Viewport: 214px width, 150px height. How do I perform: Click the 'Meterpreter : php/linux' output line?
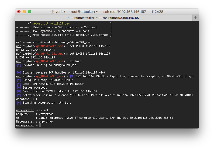(35, 121)
